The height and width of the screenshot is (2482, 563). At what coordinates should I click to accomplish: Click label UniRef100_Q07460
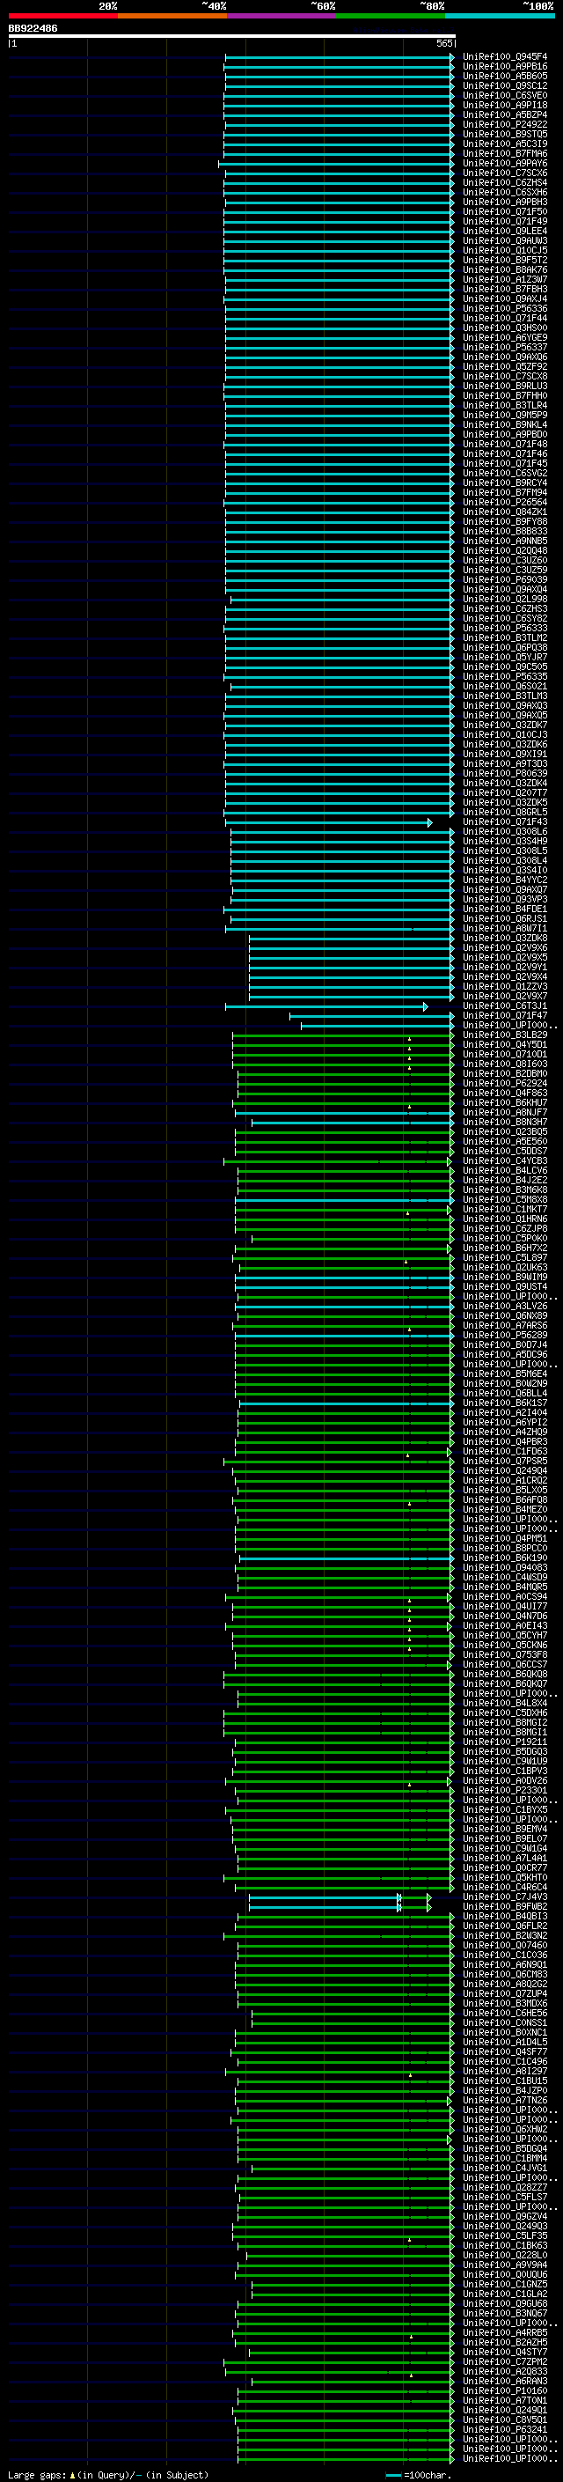(x=504, y=1944)
